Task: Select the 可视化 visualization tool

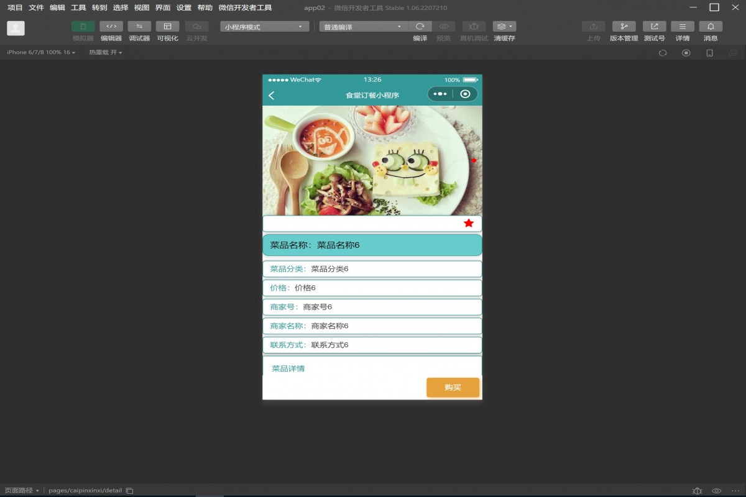Action: click(x=167, y=26)
